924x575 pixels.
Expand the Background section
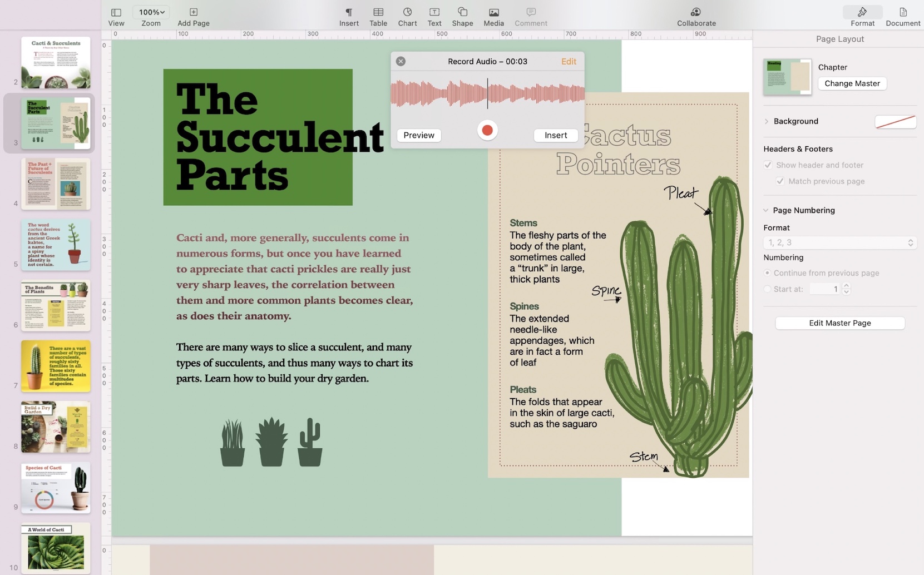767,121
